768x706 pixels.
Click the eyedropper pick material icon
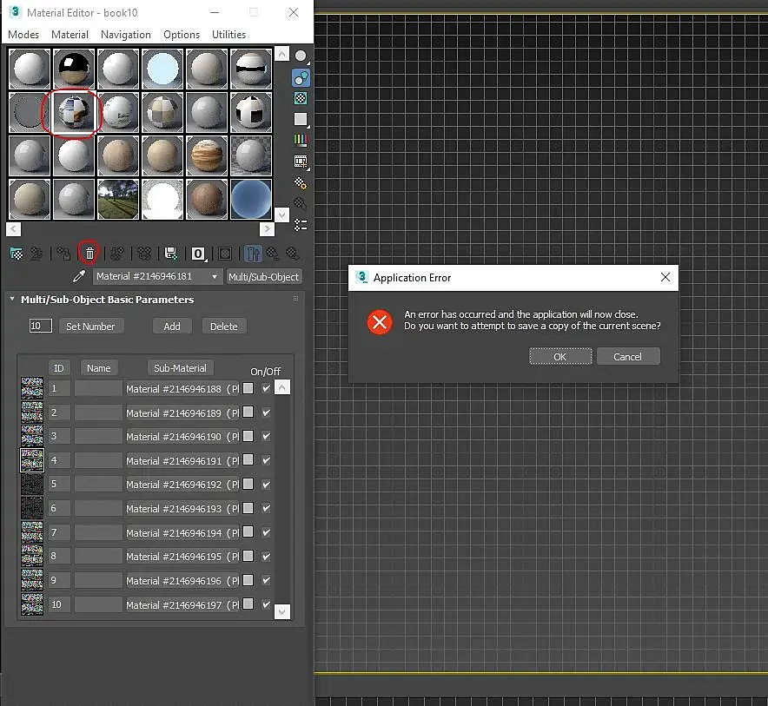[x=79, y=277]
